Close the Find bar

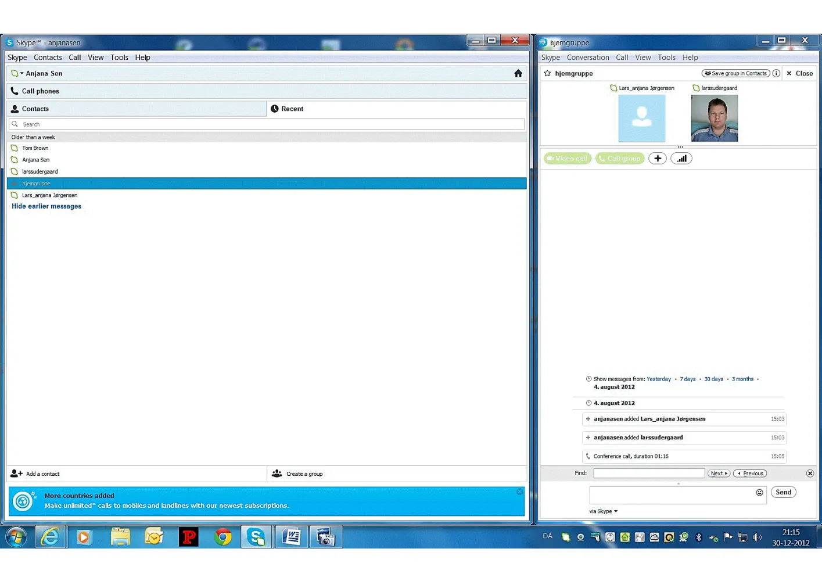point(810,474)
